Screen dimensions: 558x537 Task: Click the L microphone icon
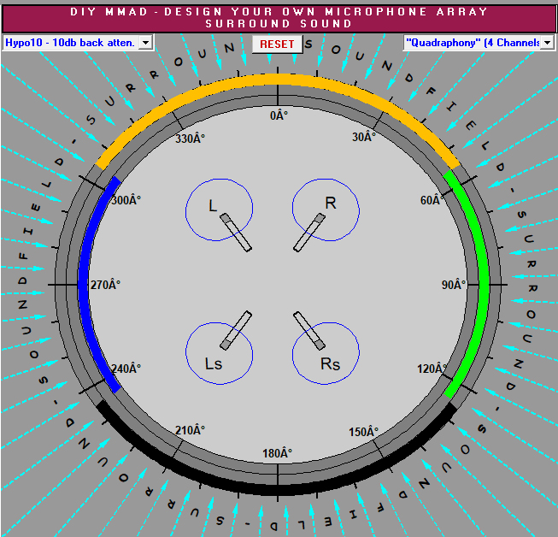point(236,233)
